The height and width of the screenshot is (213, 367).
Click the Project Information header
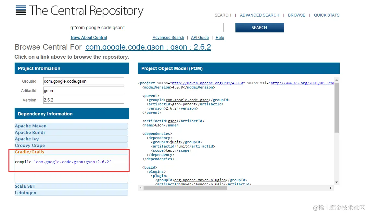tap(72, 68)
